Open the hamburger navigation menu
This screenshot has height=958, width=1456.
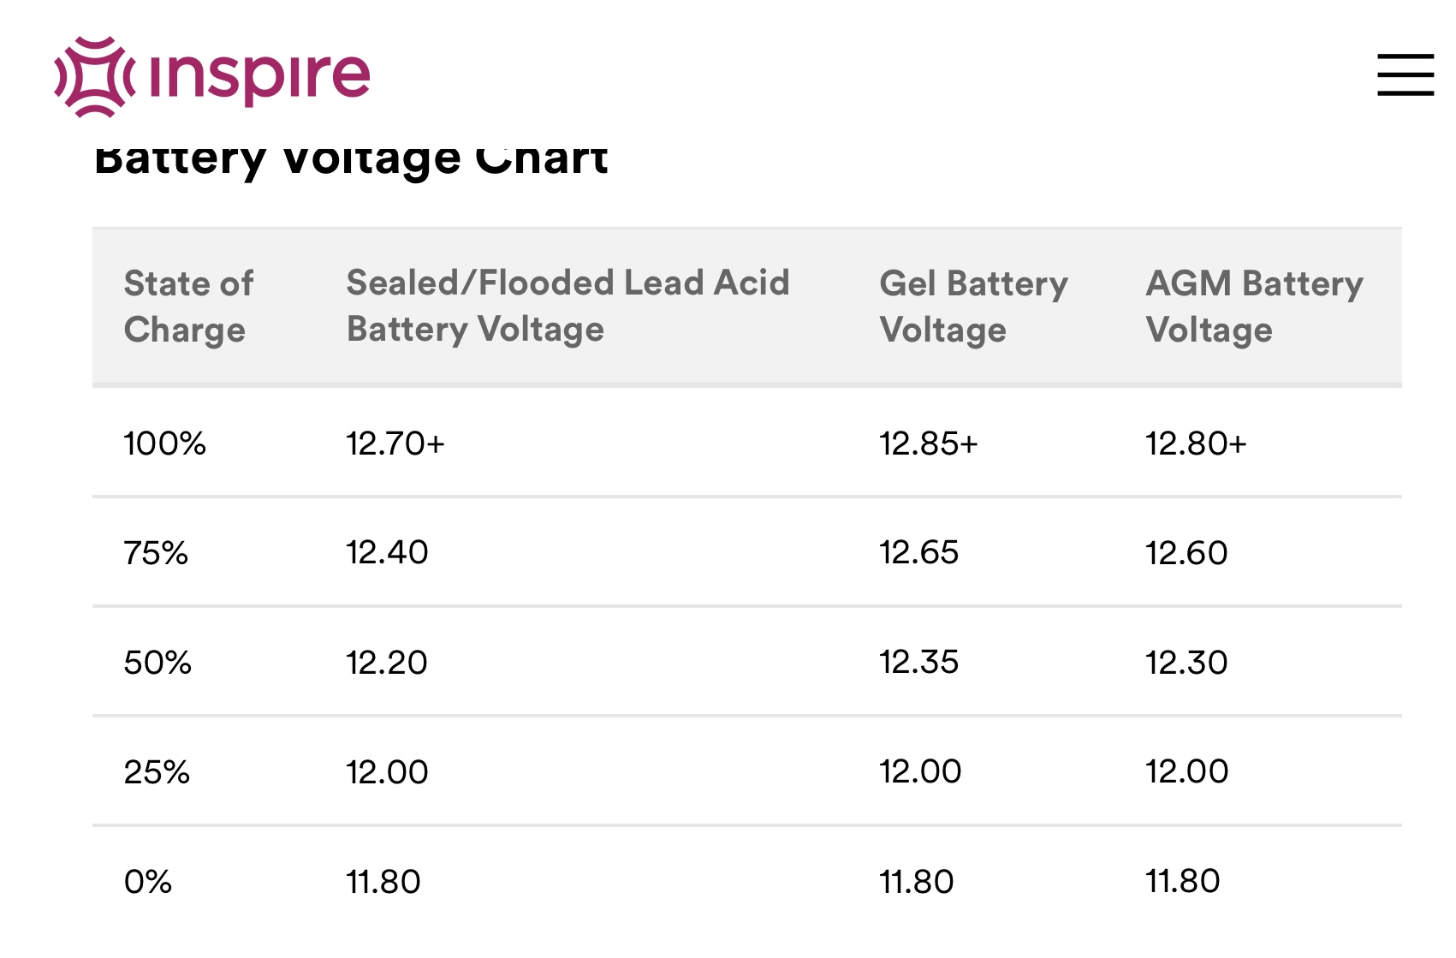1405,74
